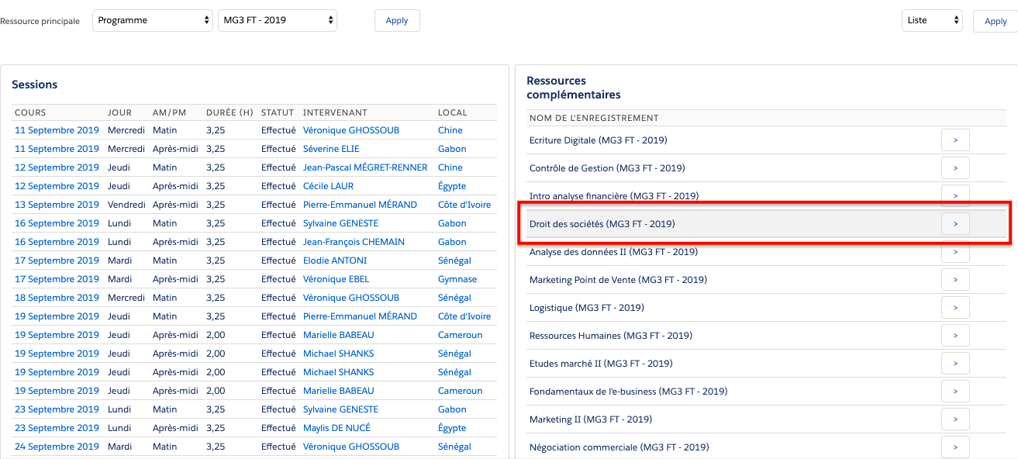The width and height of the screenshot is (1018, 459).
Task: Select Etudes marché II resource row
Action: (600, 364)
